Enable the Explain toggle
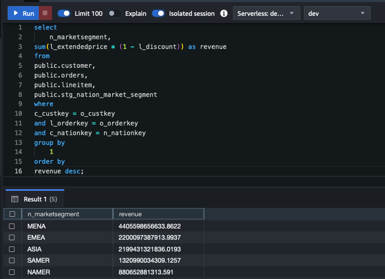 click(x=115, y=13)
